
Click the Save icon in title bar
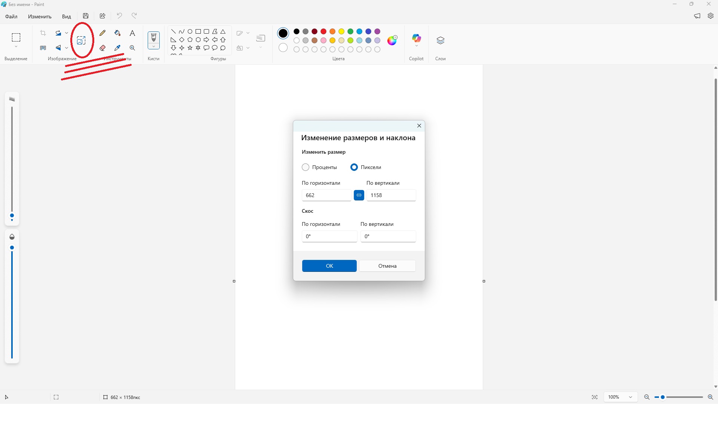86,16
